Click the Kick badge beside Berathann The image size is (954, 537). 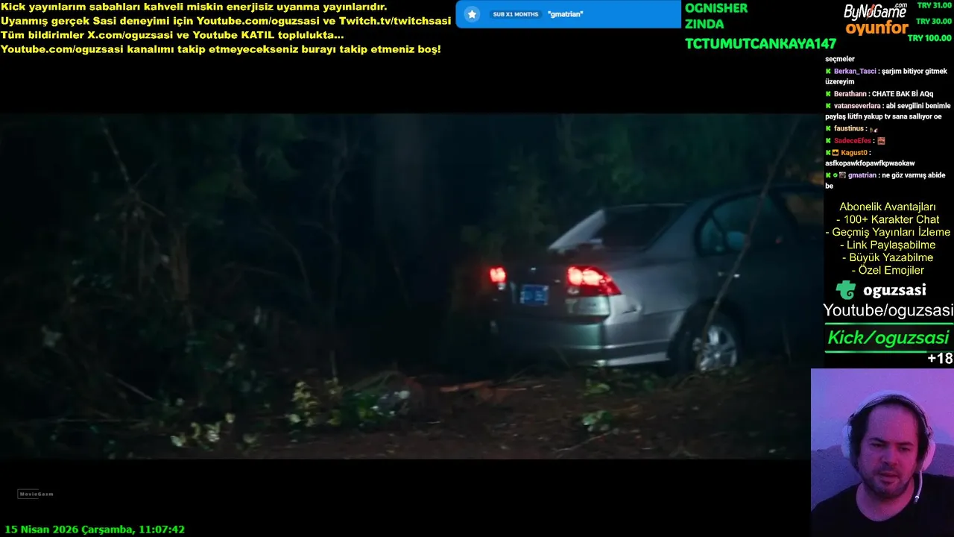828,94
